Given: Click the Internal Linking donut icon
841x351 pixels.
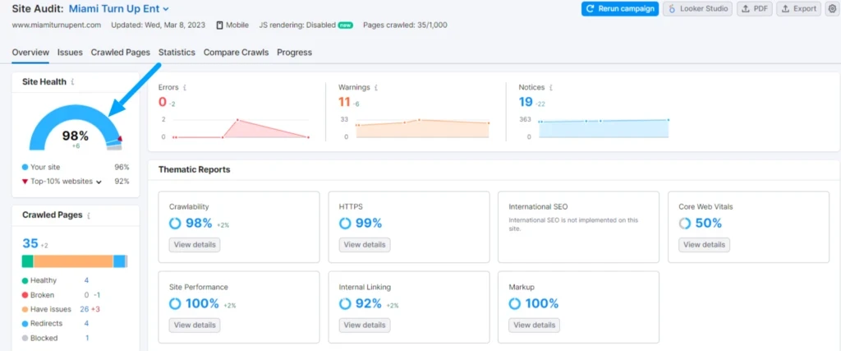Looking at the screenshot, I should [345, 304].
